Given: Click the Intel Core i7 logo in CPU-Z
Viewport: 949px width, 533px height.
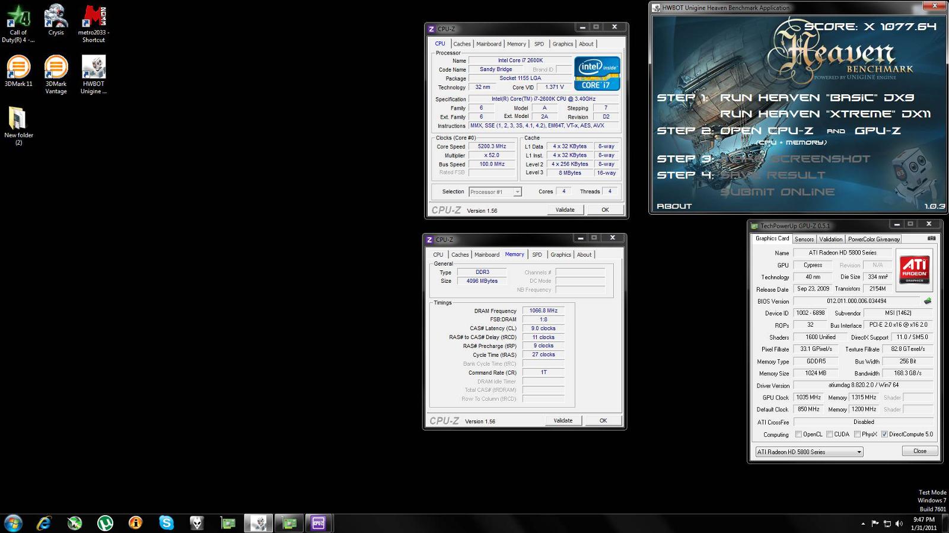Looking at the screenshot, I should tap(597, 73).
